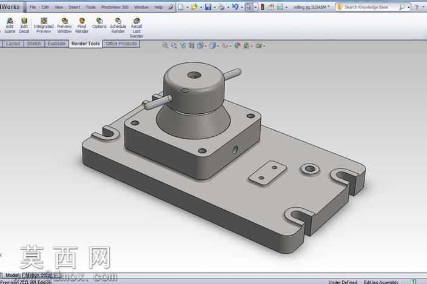Open the PhotoView 360 menu

115,7
